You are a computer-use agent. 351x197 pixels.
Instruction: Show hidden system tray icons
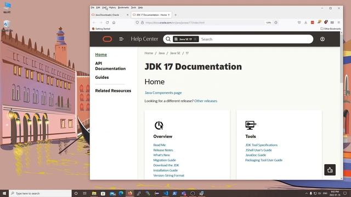[x=306, y=193]
